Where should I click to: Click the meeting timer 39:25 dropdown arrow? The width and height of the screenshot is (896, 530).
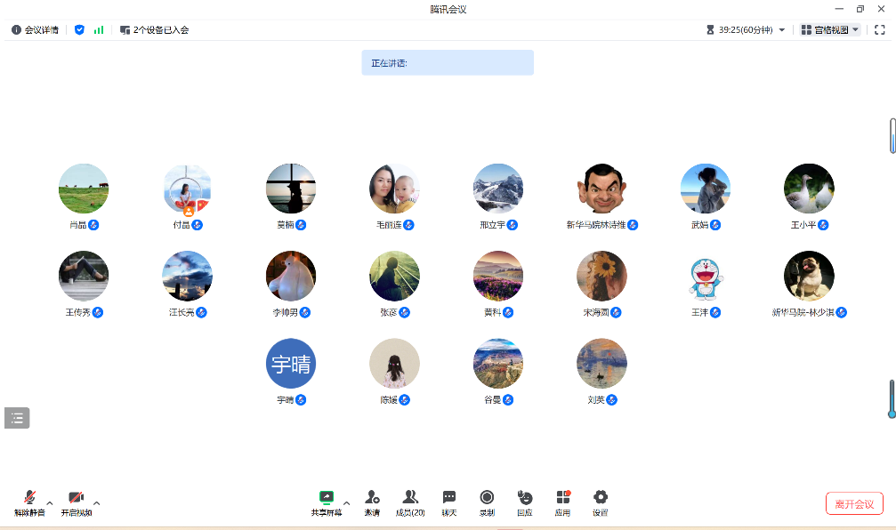pos(782,30)
